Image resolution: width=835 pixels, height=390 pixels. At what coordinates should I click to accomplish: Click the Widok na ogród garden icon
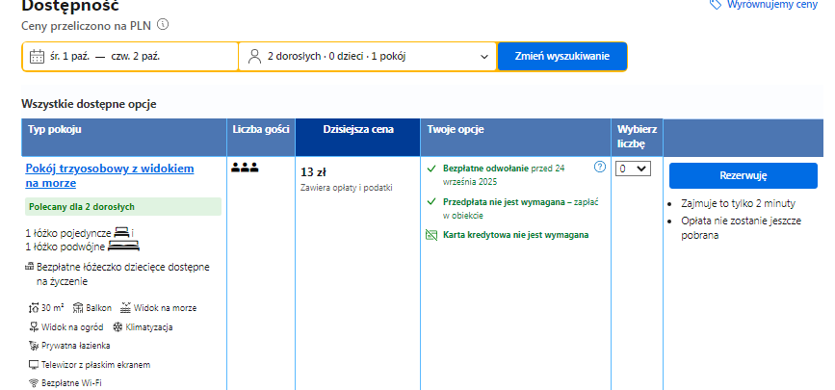coord(34,326)
